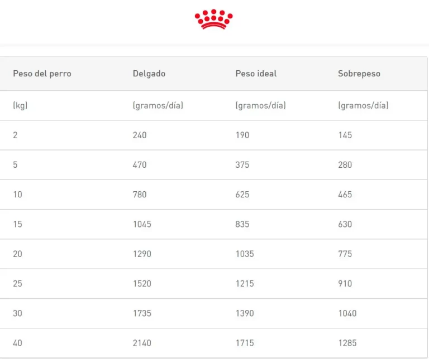The image size is (429, 359).
Task: Click the 1045 grams value
Action: click(142, 224)
